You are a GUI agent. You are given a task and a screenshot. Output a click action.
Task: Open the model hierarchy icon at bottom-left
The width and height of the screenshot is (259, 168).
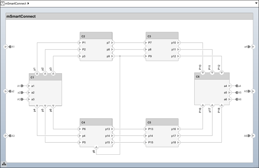point(4,164)
